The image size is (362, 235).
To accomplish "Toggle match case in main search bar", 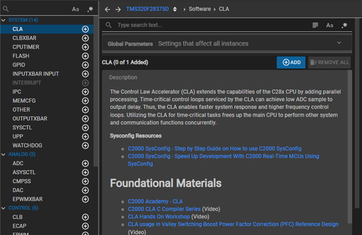I will coord(330,25).
